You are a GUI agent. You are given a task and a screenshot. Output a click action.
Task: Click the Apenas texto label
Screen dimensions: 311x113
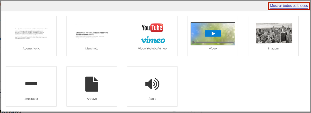click(x=31, y=48)
